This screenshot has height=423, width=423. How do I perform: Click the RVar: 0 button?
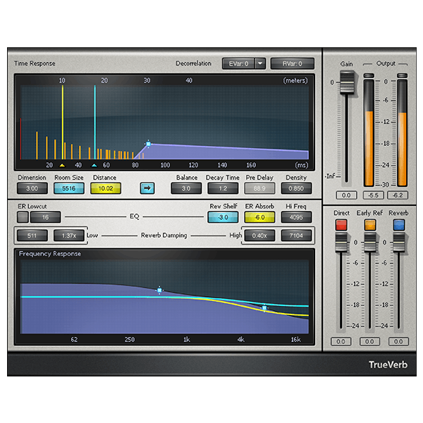[293, 63]
